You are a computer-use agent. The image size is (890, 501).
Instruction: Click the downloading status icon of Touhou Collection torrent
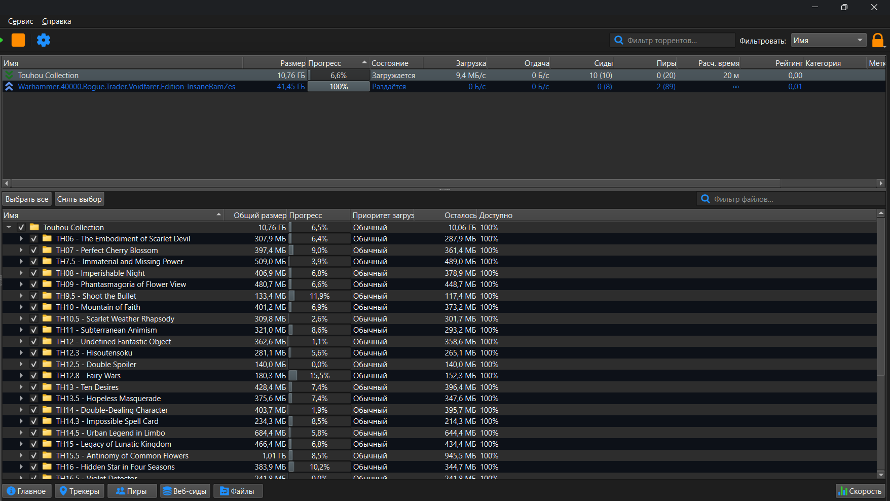(x=9, y=75)
